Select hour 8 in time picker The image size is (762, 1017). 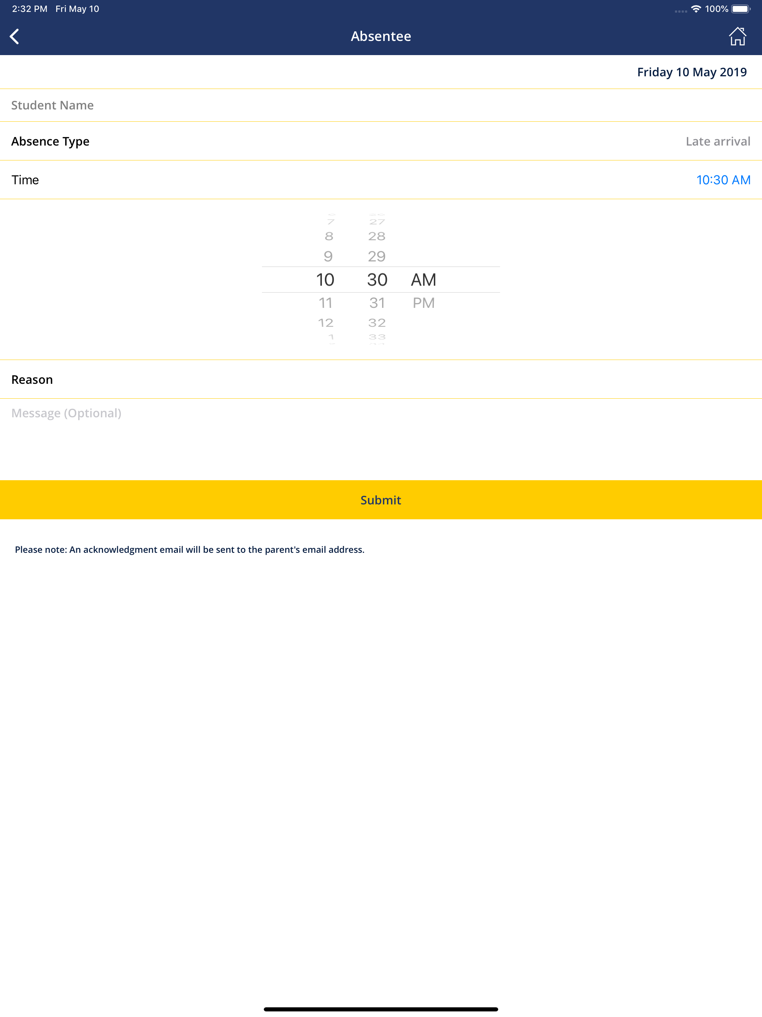[329, 236]
